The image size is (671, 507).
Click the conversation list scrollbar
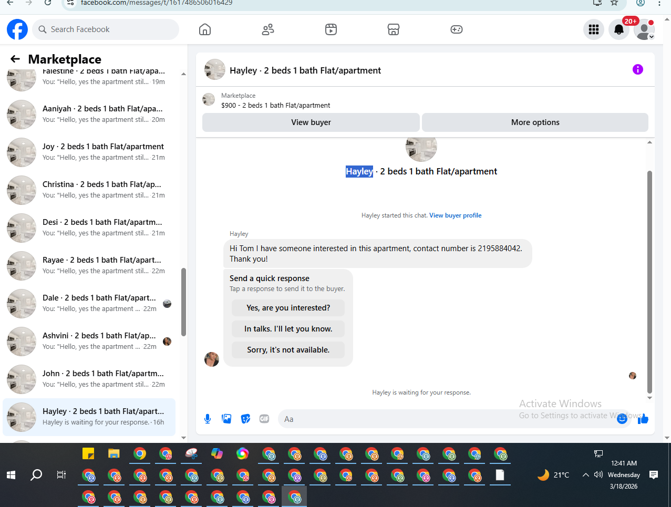coord(183,302)
